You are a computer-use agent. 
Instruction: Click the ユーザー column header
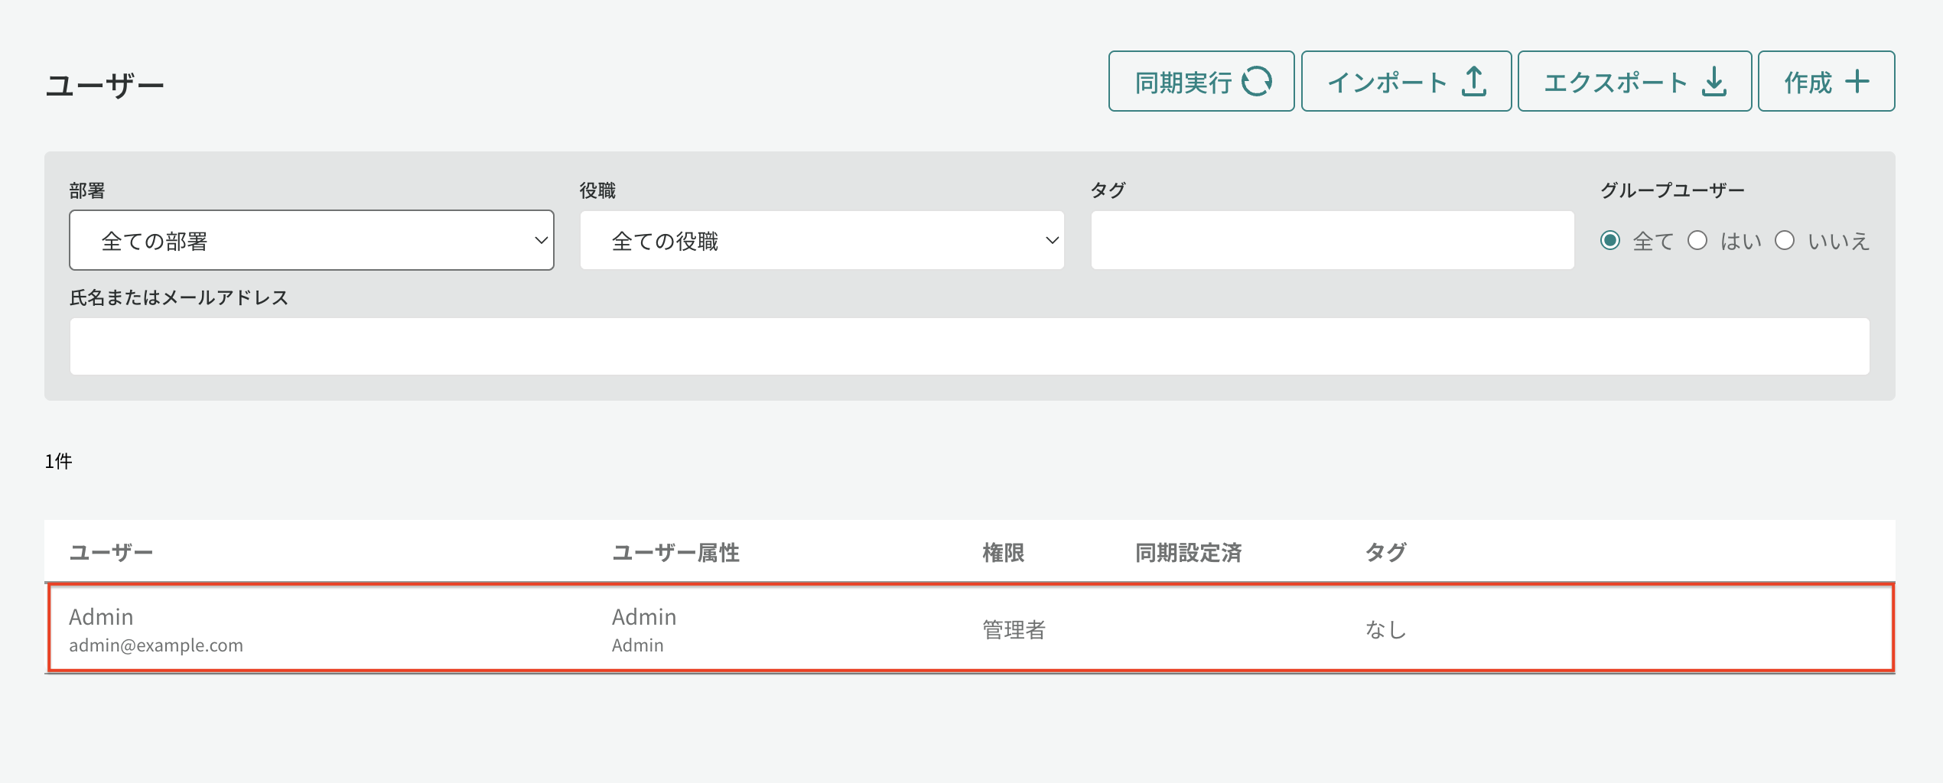pyautogui.click(x=111, y=552)
